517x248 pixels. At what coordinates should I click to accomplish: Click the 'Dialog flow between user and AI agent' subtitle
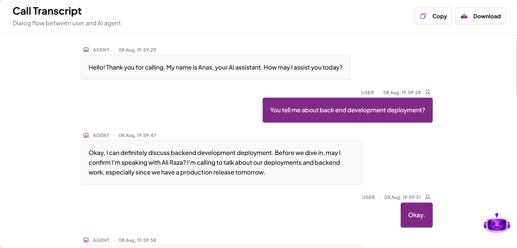(67, 23)
